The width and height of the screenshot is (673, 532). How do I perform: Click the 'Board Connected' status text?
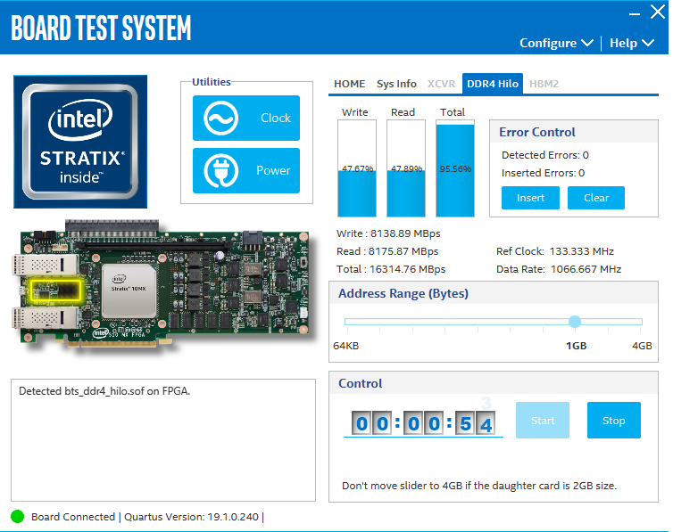click(x=73, y=517)
